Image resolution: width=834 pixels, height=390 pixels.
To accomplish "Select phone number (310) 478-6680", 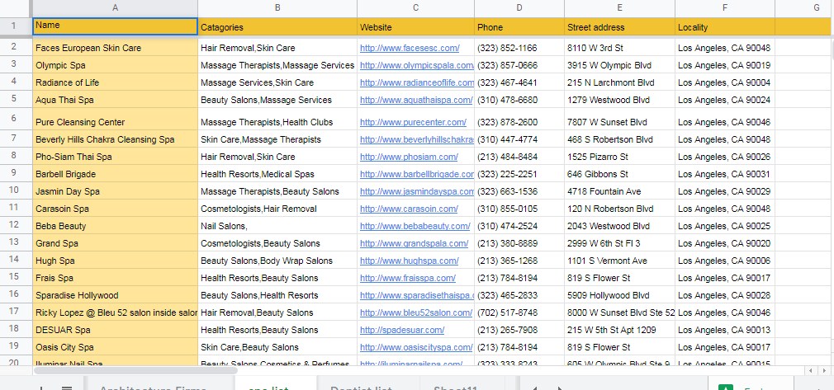I will click(519, 100).
